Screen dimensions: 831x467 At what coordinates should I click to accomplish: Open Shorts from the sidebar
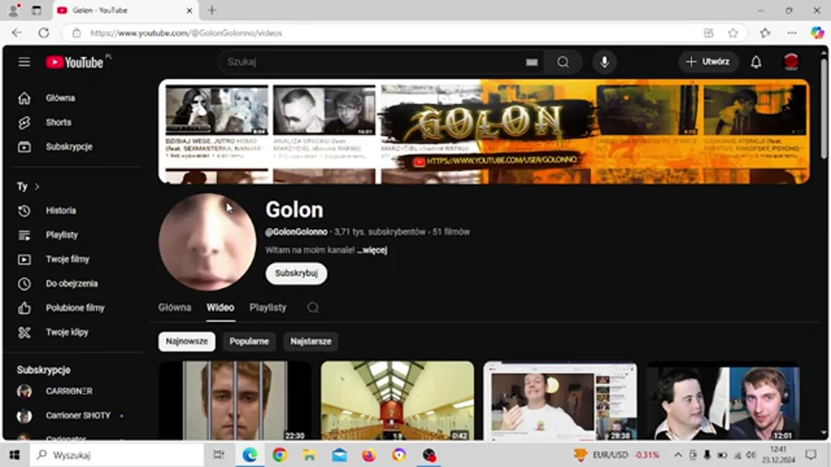(58, 122)
